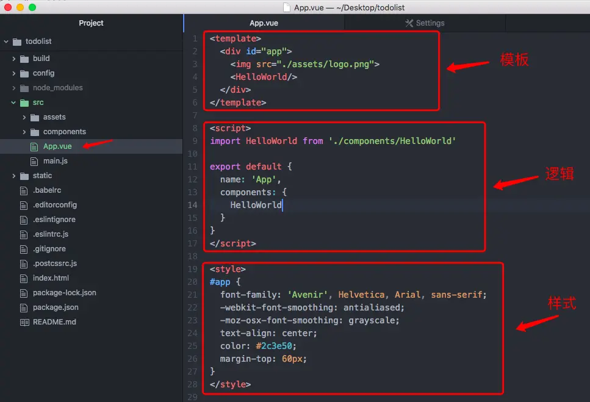Image resolution: width=590 pixels, height=402 pixels.
Task: Click the node_modules folder icon
Action: 24,88
